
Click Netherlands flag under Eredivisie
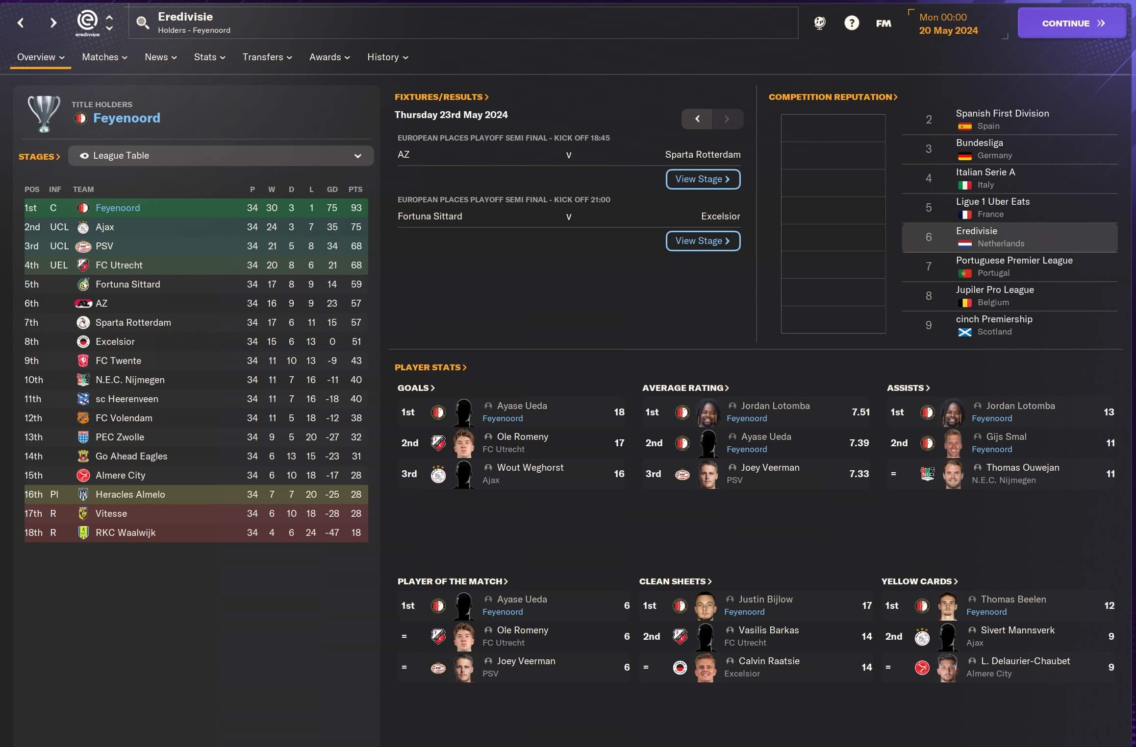[965, 244]
